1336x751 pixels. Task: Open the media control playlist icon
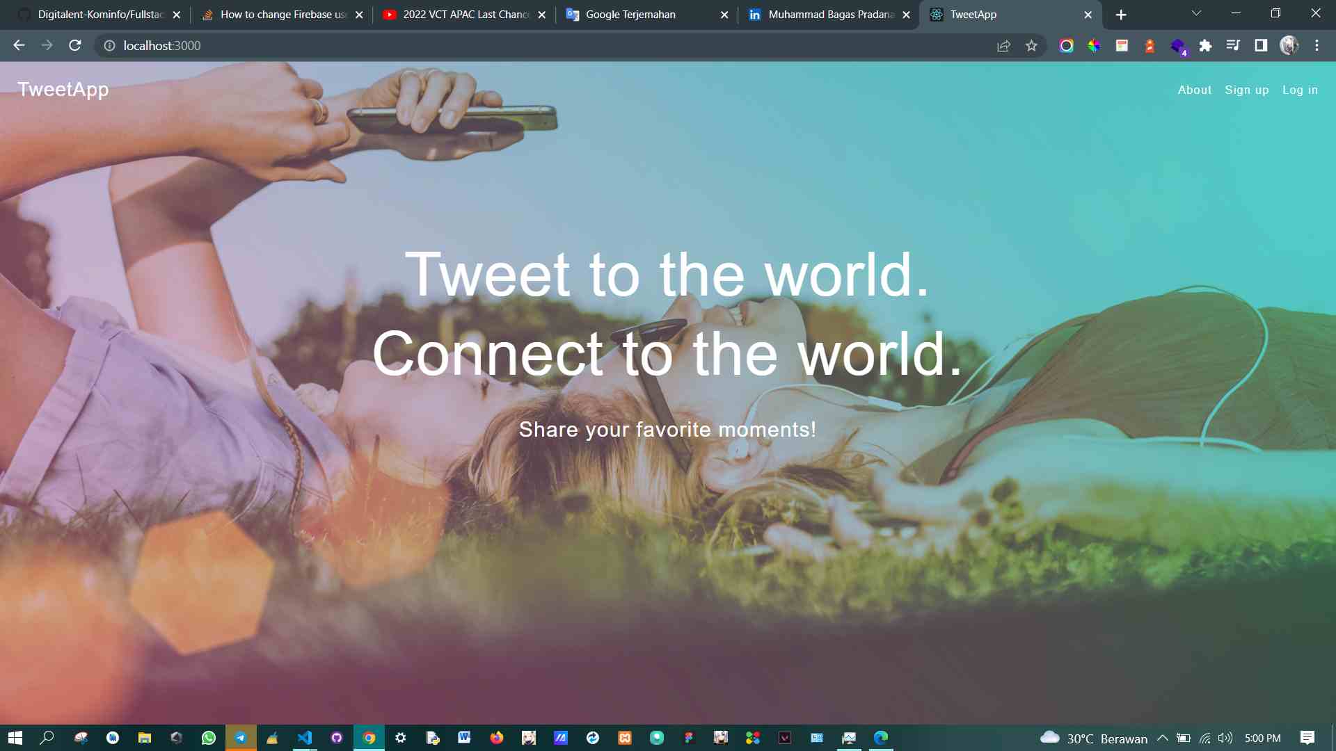coord(1233,46)
